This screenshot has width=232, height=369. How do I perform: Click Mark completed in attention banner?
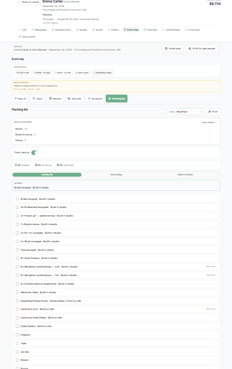20,89
